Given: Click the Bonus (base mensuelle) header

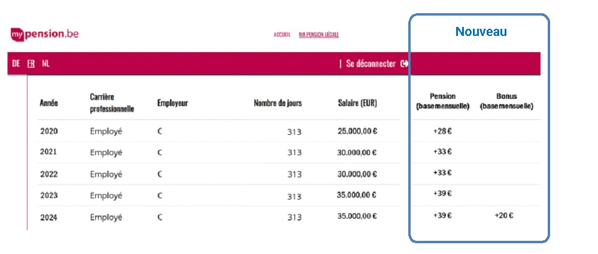Looking at the screenshot, I should 506,101.
